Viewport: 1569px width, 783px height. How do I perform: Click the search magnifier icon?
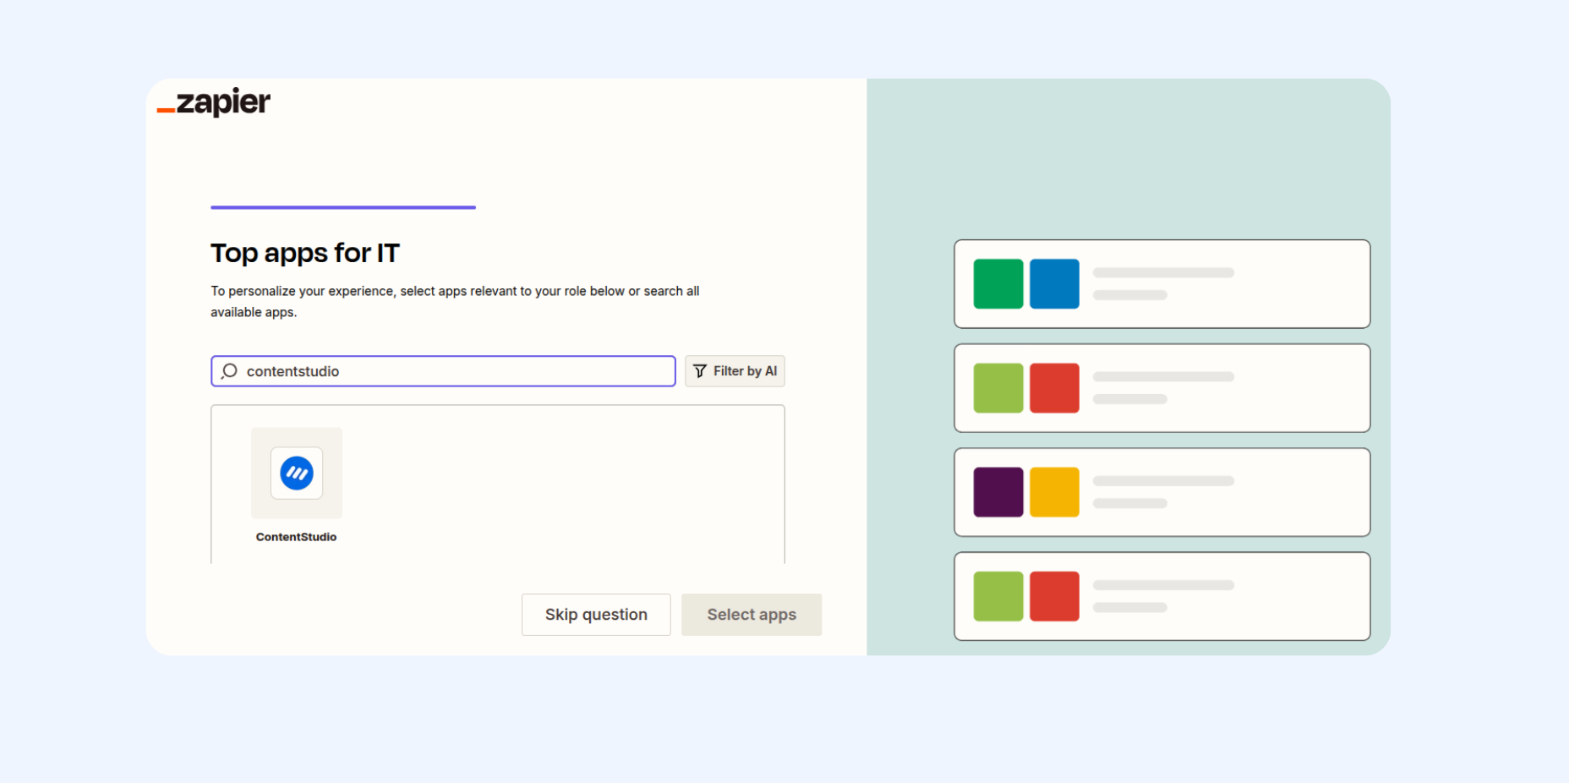[229, 371]
